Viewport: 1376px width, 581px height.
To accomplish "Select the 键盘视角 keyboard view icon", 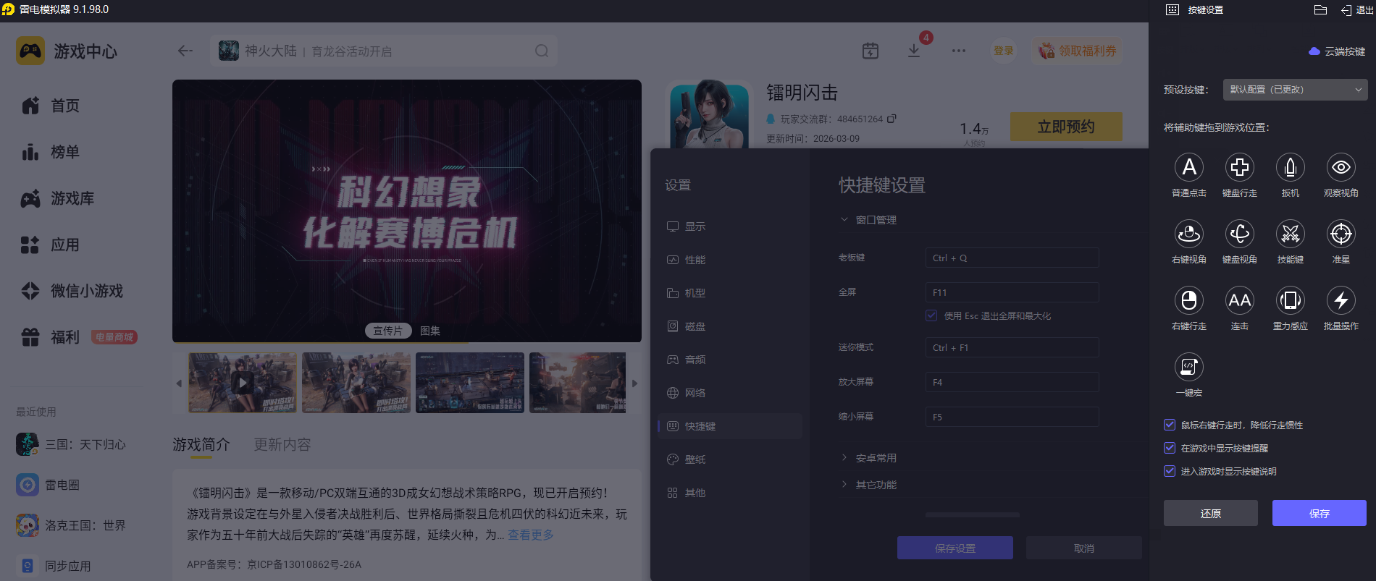I will click(x=1239, y=234).
